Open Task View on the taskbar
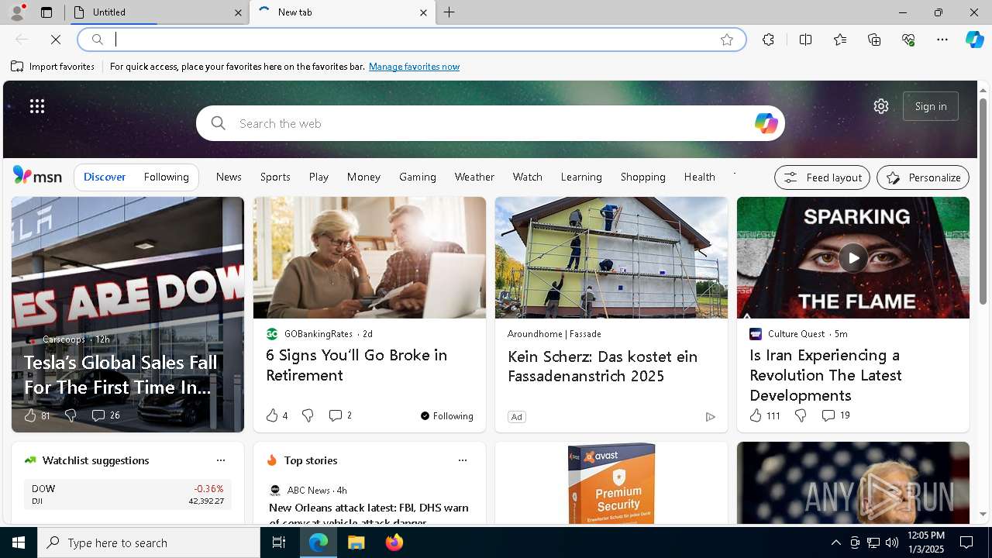The height and width of the screenshot is (558, 992). click(279, 542)
